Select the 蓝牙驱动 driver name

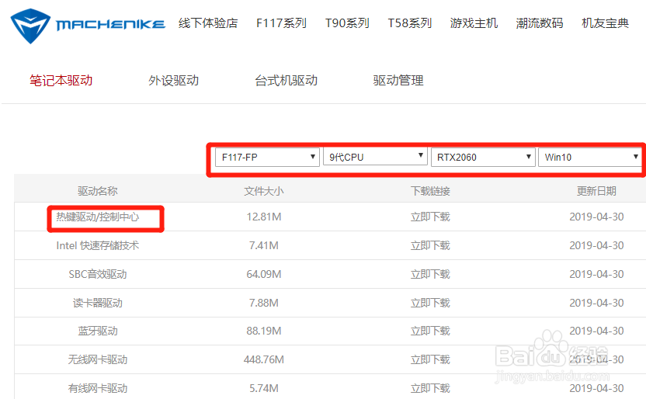click(x=98, y=331)
